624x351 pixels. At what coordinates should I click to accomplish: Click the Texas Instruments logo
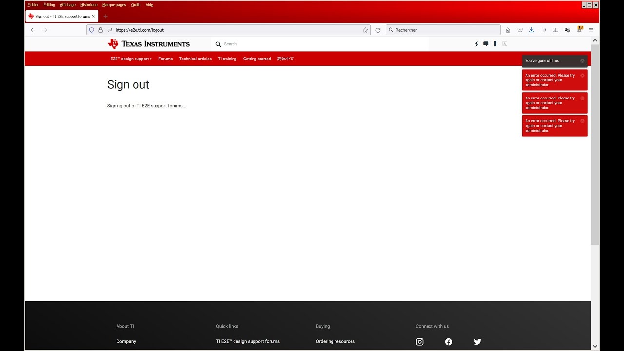[149, 44]
